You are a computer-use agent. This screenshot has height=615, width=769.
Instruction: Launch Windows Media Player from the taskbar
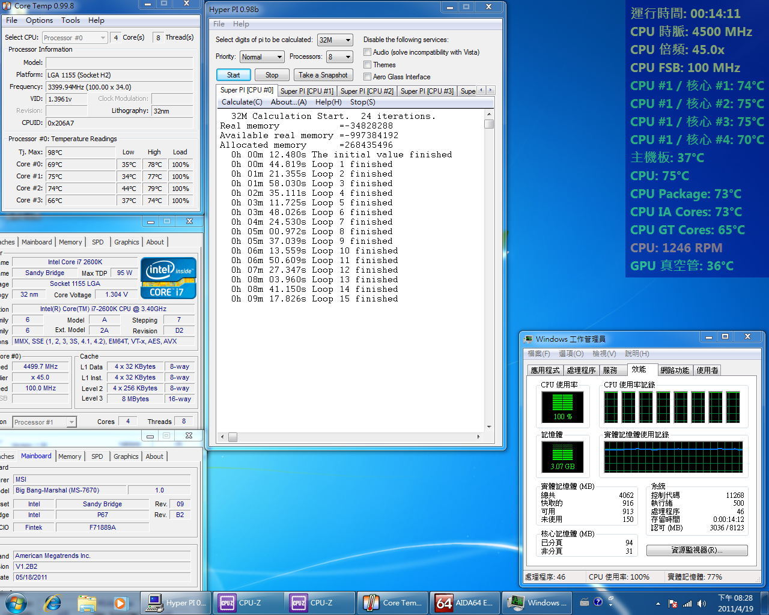click(120, 602)
